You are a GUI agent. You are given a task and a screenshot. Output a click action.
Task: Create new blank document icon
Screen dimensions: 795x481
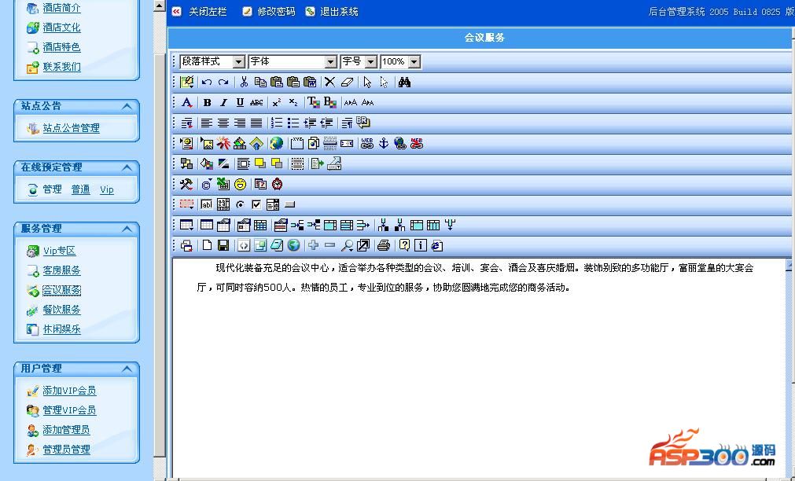(x=207, y=245)
